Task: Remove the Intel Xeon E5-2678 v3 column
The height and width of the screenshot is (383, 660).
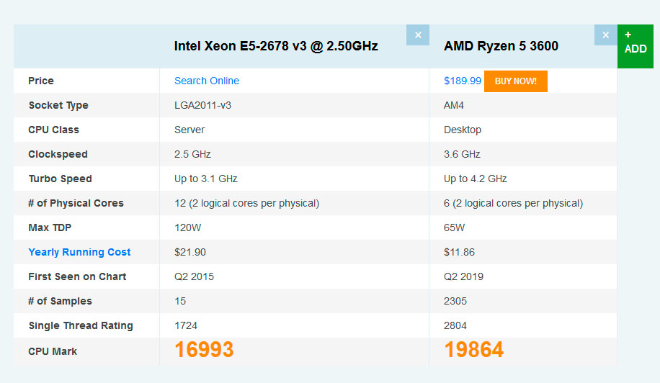Action: [418, 35]
